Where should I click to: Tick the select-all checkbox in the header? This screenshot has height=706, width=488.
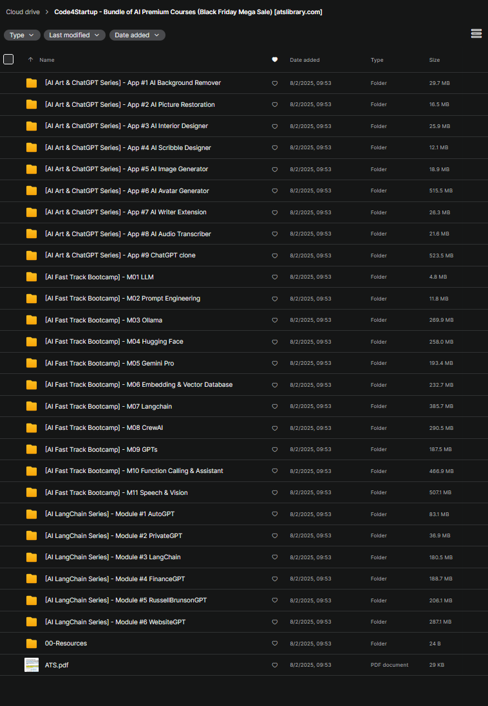(x=8, y=59)
